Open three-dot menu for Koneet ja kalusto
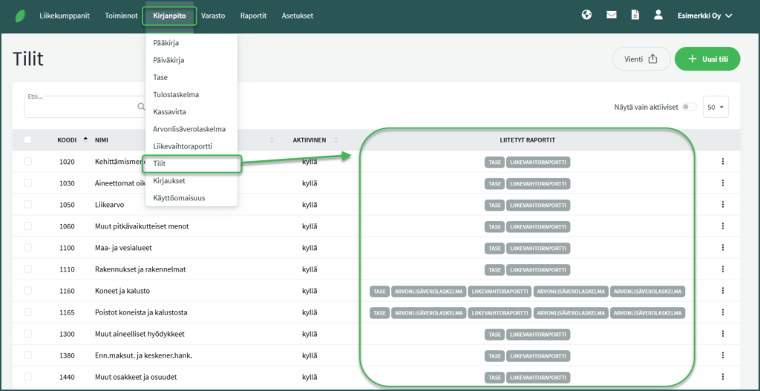760x391 pixels. [x=722, y=291]
